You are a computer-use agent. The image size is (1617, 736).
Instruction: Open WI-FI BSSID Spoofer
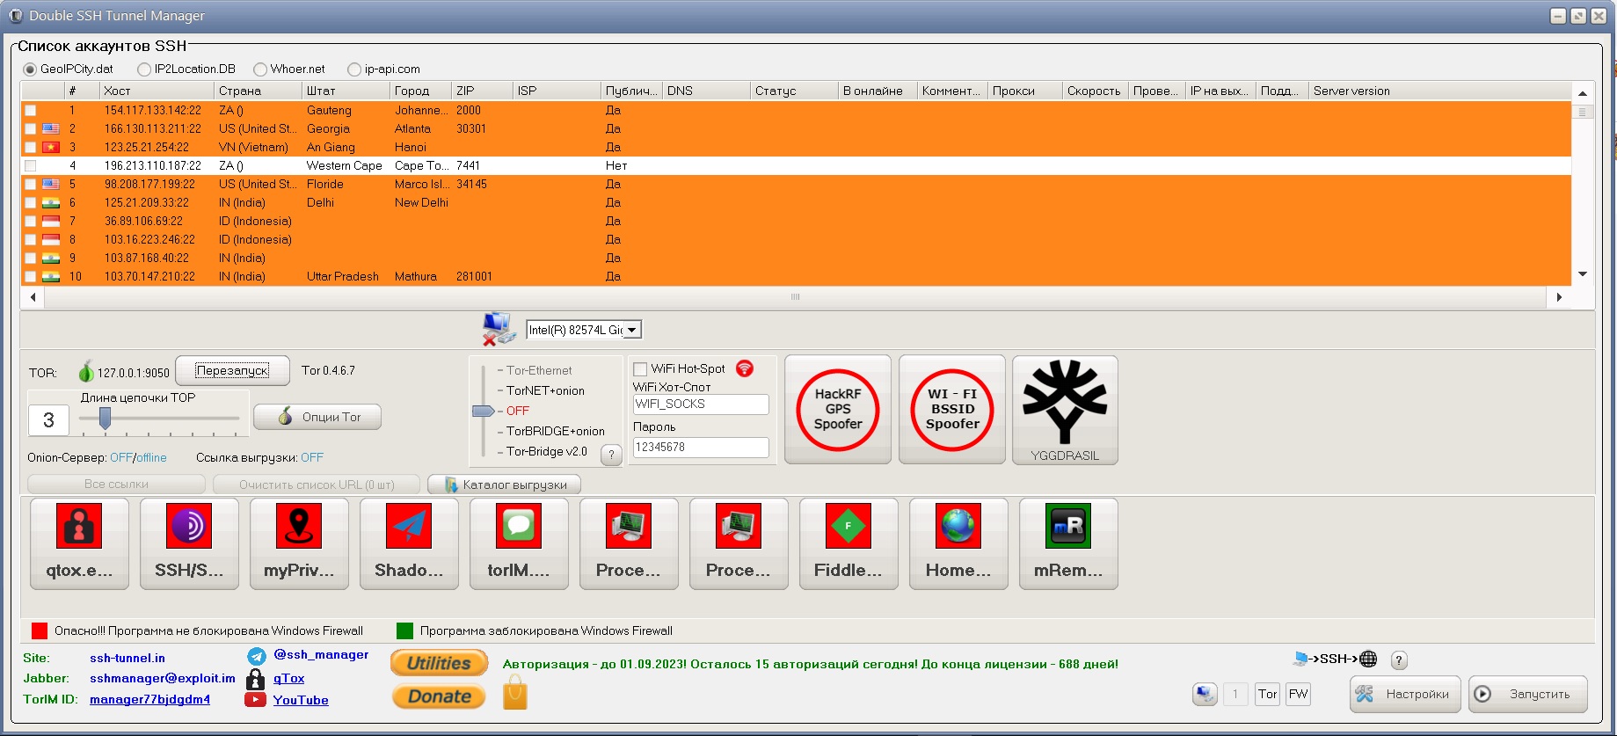pos(952,410)
